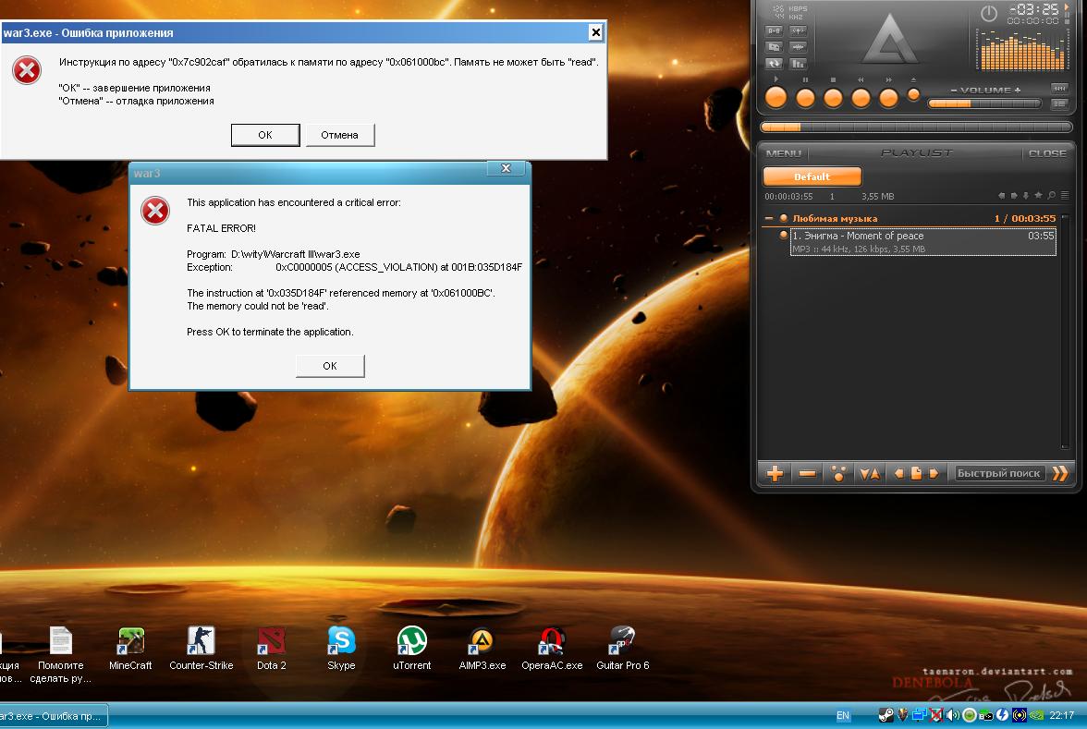Viewport: 1087px width, 729px height.
Task: Open Skype desktop shortcut
Action: [341, 649]
